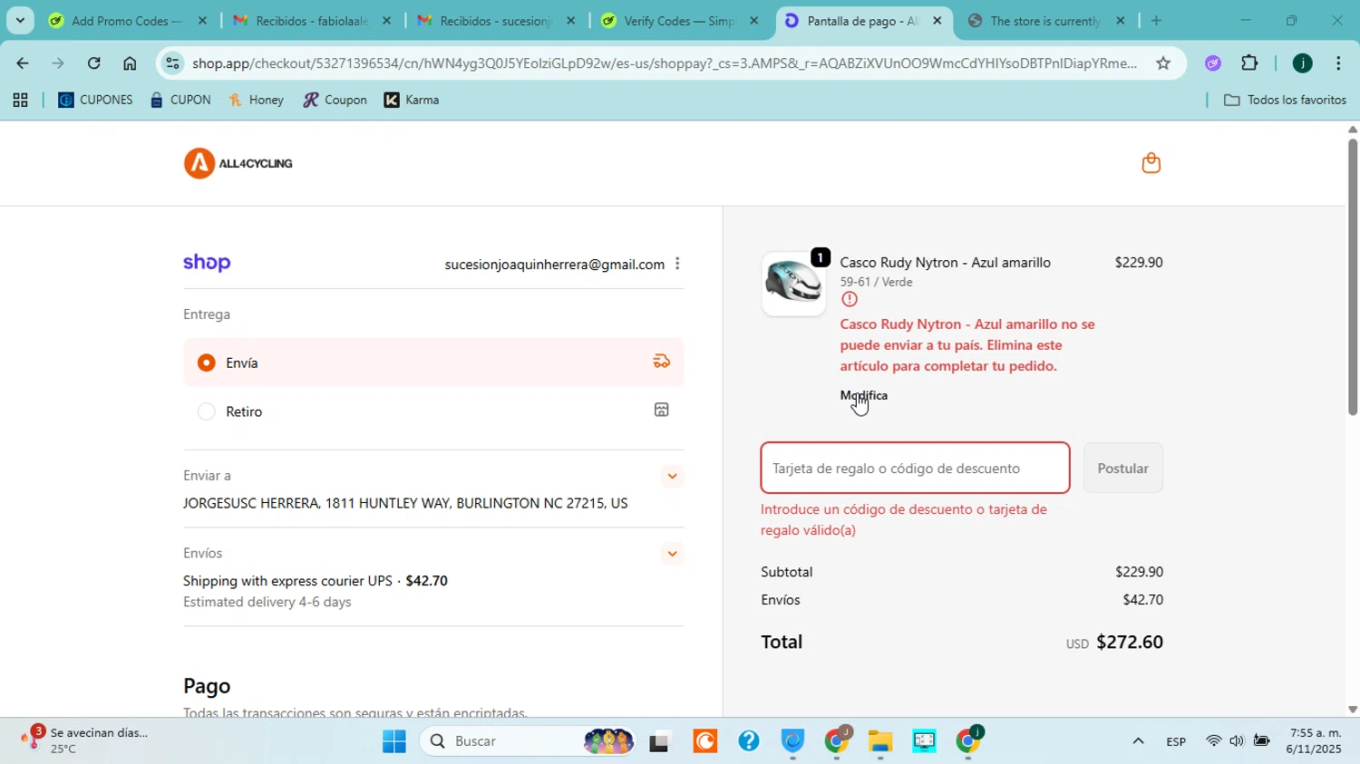Select the Envía delivery radio option
This screenshot has width=1360, height=764.
[207, 363]
